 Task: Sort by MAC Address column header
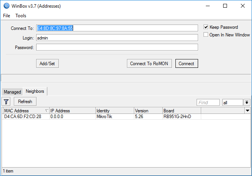coord(26,111)
